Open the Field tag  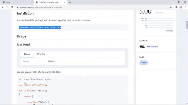(x=144, y=63)
